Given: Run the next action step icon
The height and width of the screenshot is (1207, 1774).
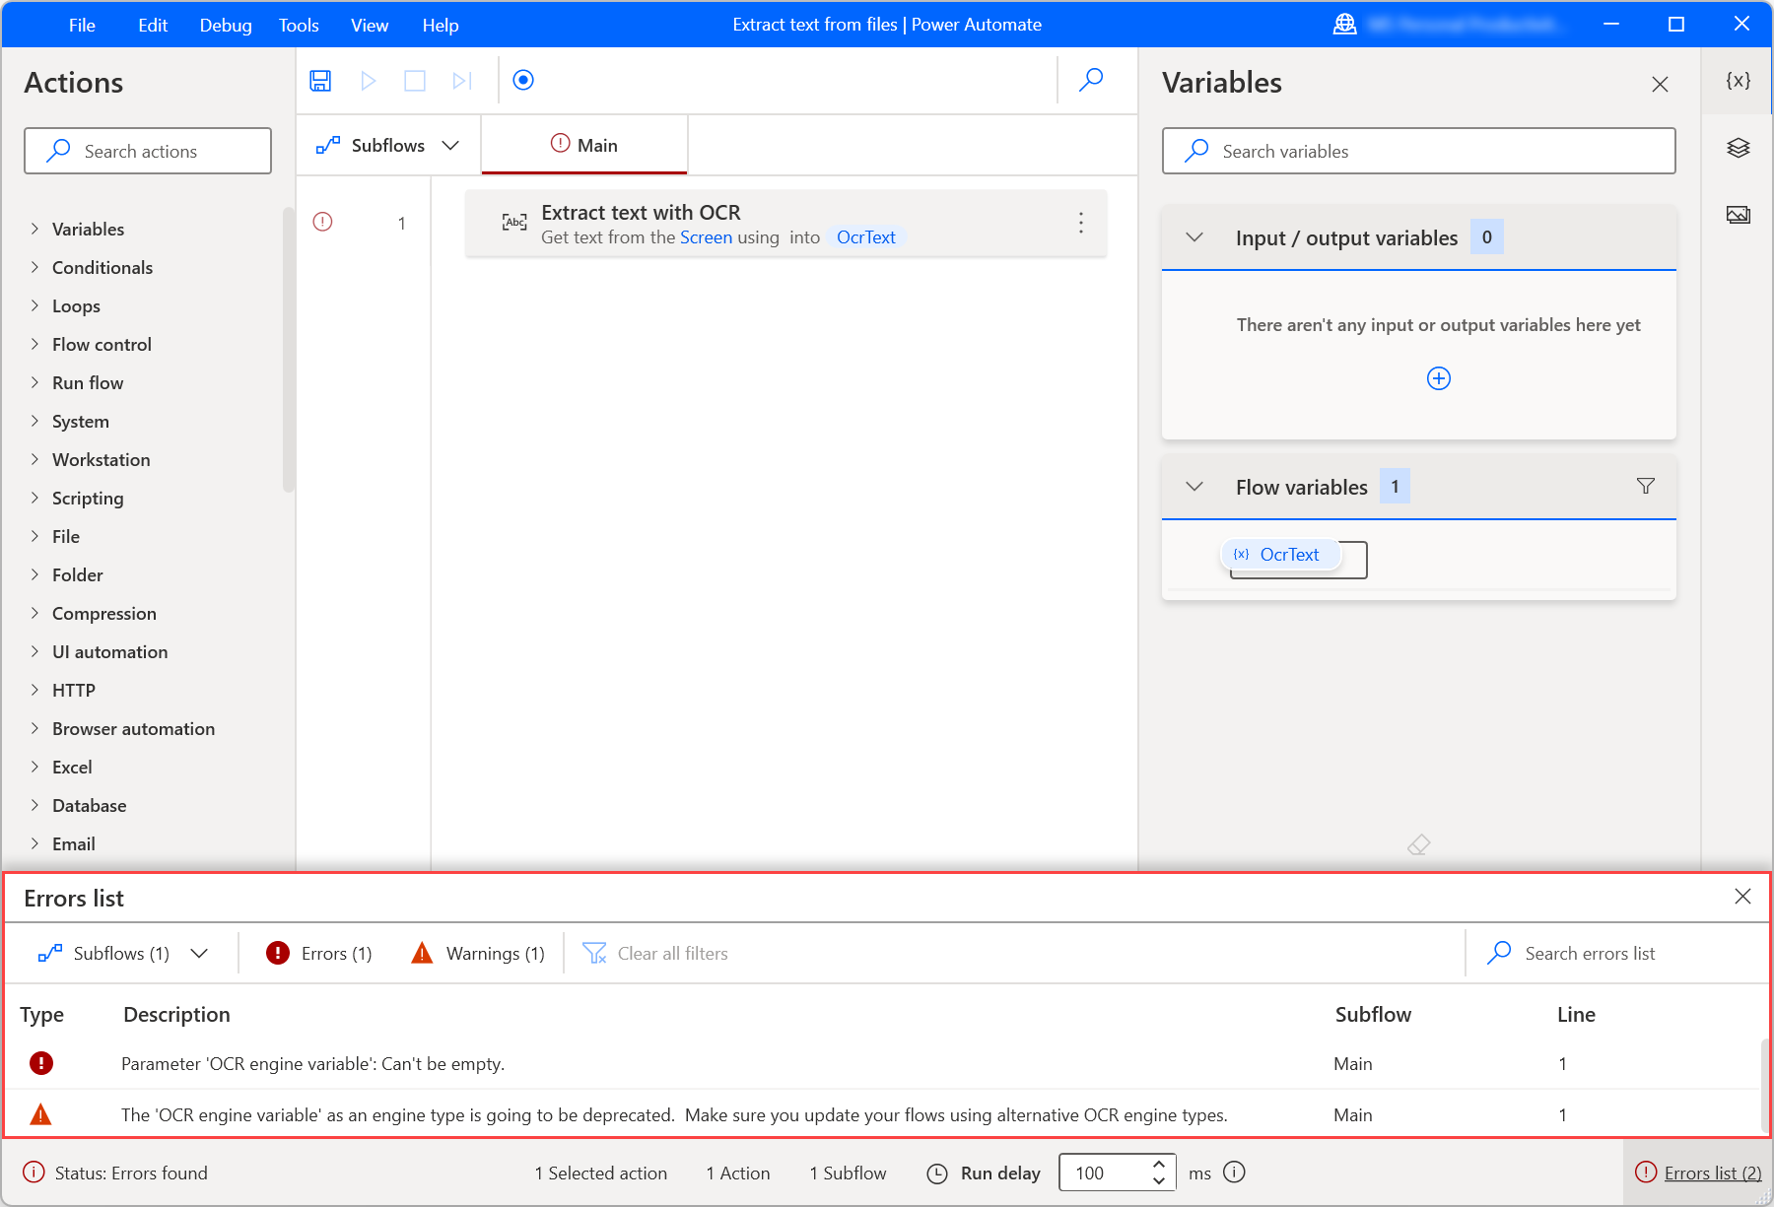Looking at the screenshot, I should (460, 81).
